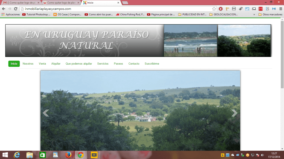Show more bookmarks with the chevron
This screenshot has height=159, width=284.
[x=254, y=14]
